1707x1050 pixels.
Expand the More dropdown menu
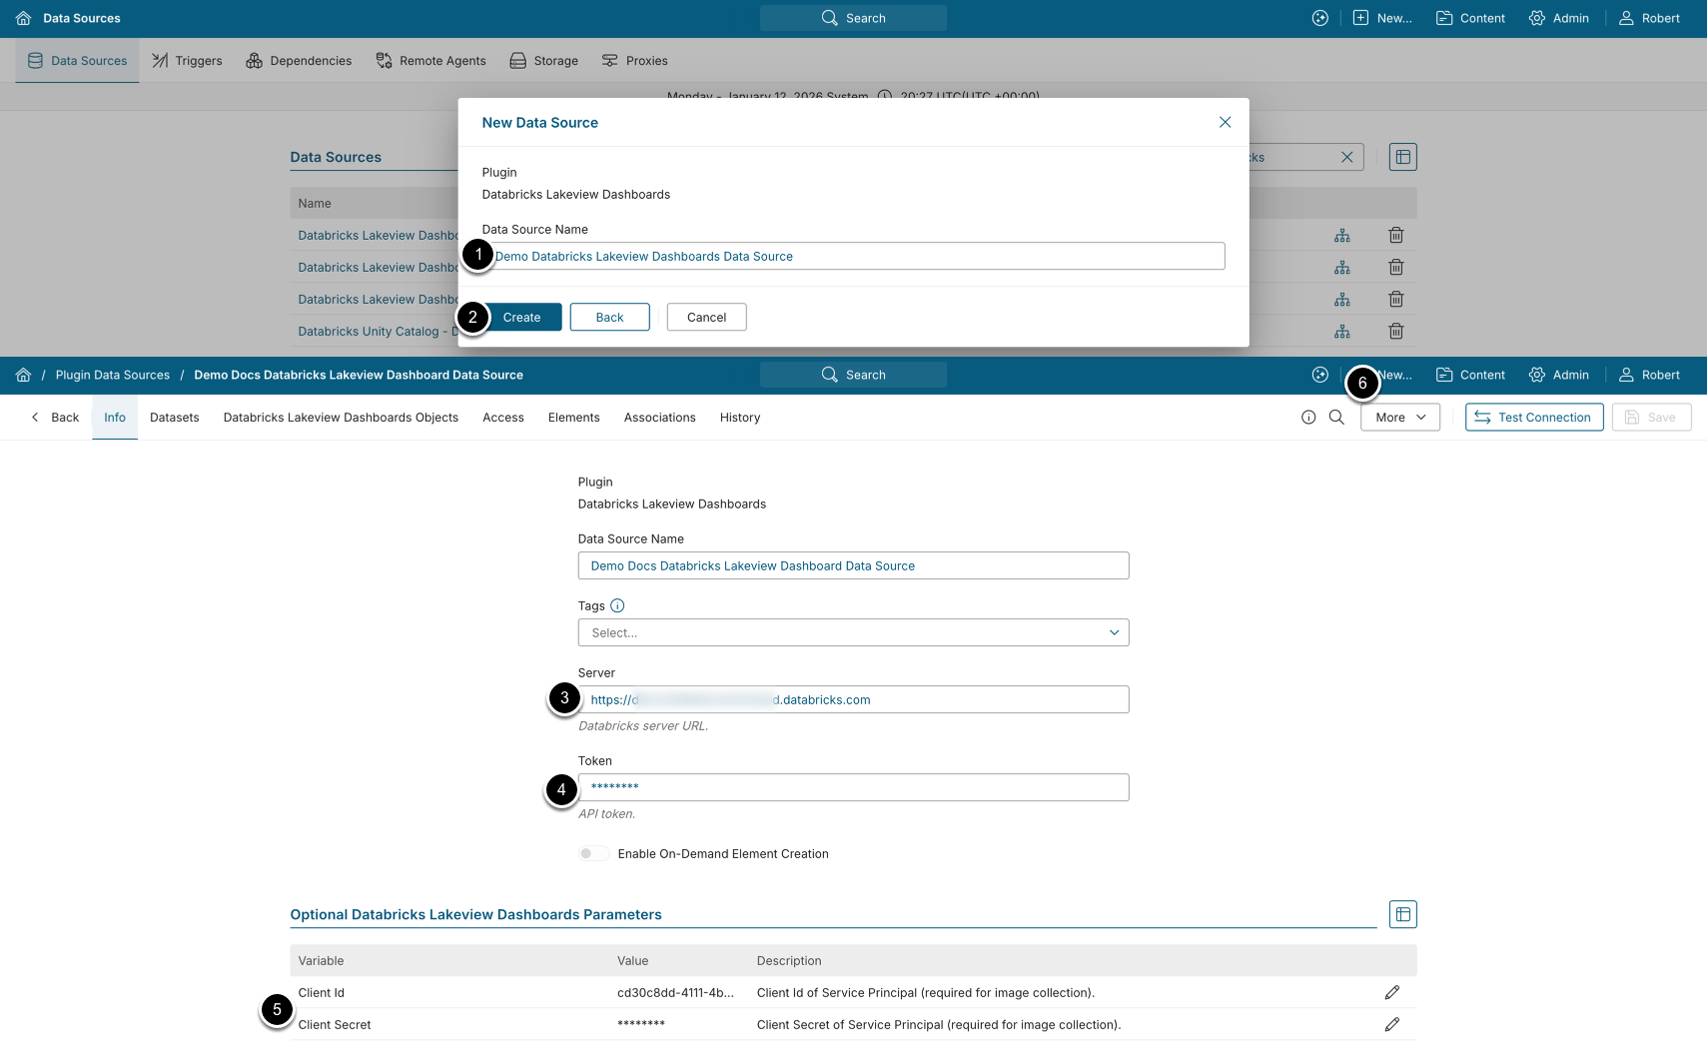(1399, 418)
